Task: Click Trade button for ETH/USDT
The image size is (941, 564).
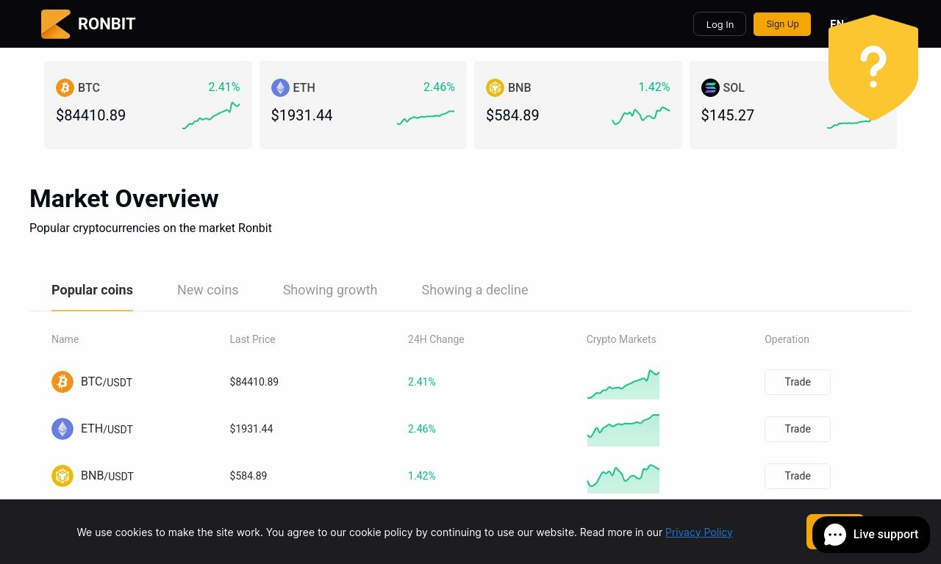Action: click(797, 429)
